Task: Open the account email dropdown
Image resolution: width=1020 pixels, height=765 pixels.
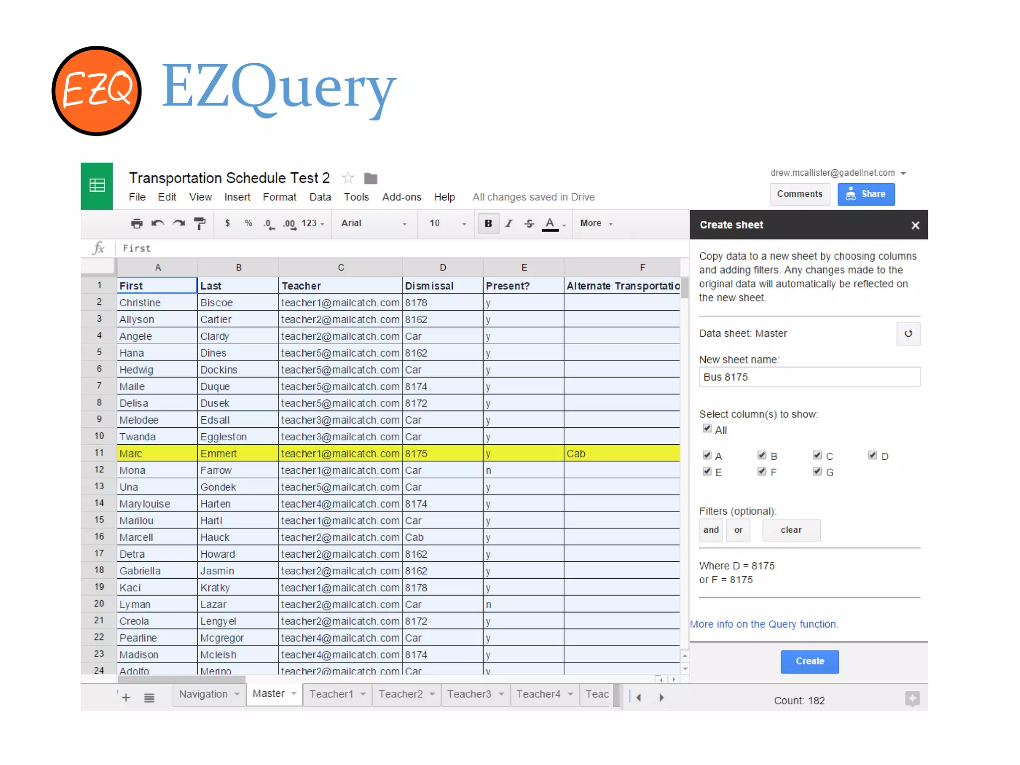Action: (903, 173)
